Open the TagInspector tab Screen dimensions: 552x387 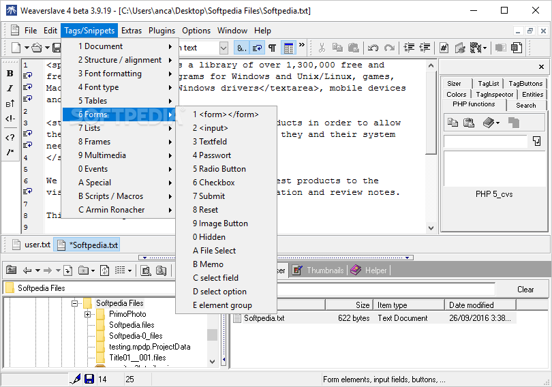(495, 94)
